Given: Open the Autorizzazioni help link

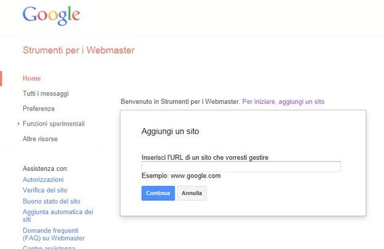Looking at the screenshot, I should [x=43, y=180].
